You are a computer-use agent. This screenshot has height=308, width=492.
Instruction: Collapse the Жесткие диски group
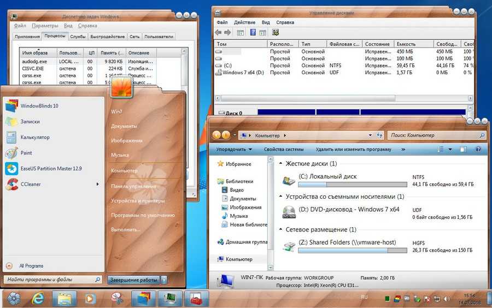pyautogui.click(x=280, y=164)
